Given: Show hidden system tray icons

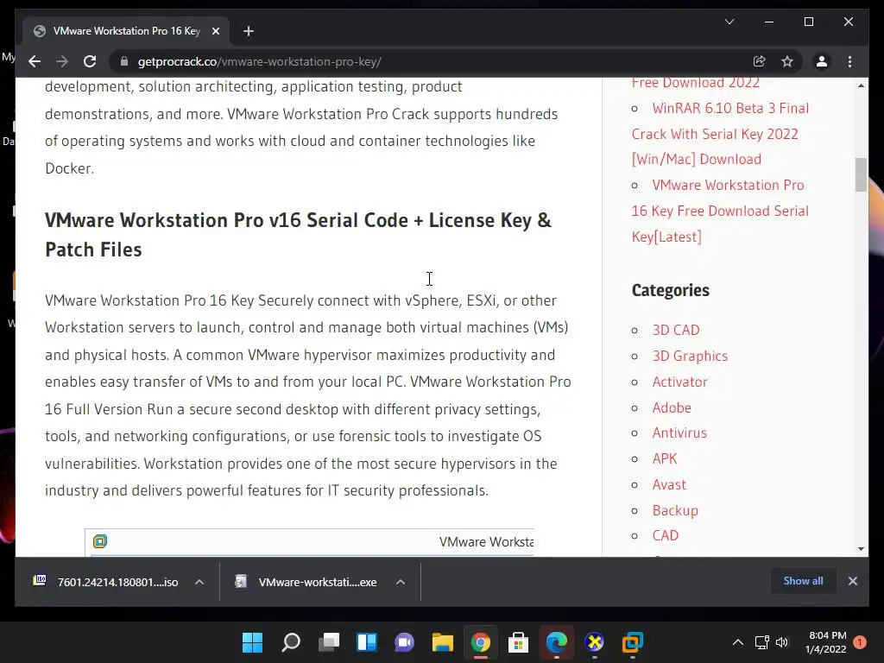Looking at the screenshot, I should 737,642.
